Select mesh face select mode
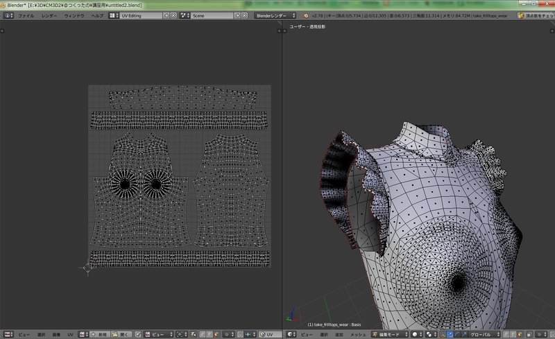555x339 pixels. [x=519, y=334]
